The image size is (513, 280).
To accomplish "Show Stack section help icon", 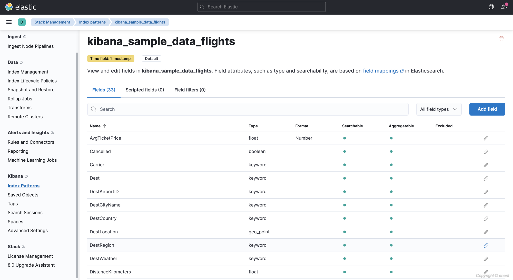I will pos(23,247).
